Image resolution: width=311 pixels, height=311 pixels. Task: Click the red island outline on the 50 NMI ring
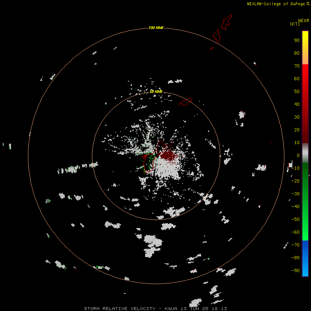(x=186, y=102)
